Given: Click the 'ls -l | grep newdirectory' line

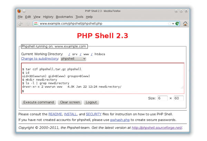Looking at the screenshot, I should pyautogui.click(x=46, y=83).
